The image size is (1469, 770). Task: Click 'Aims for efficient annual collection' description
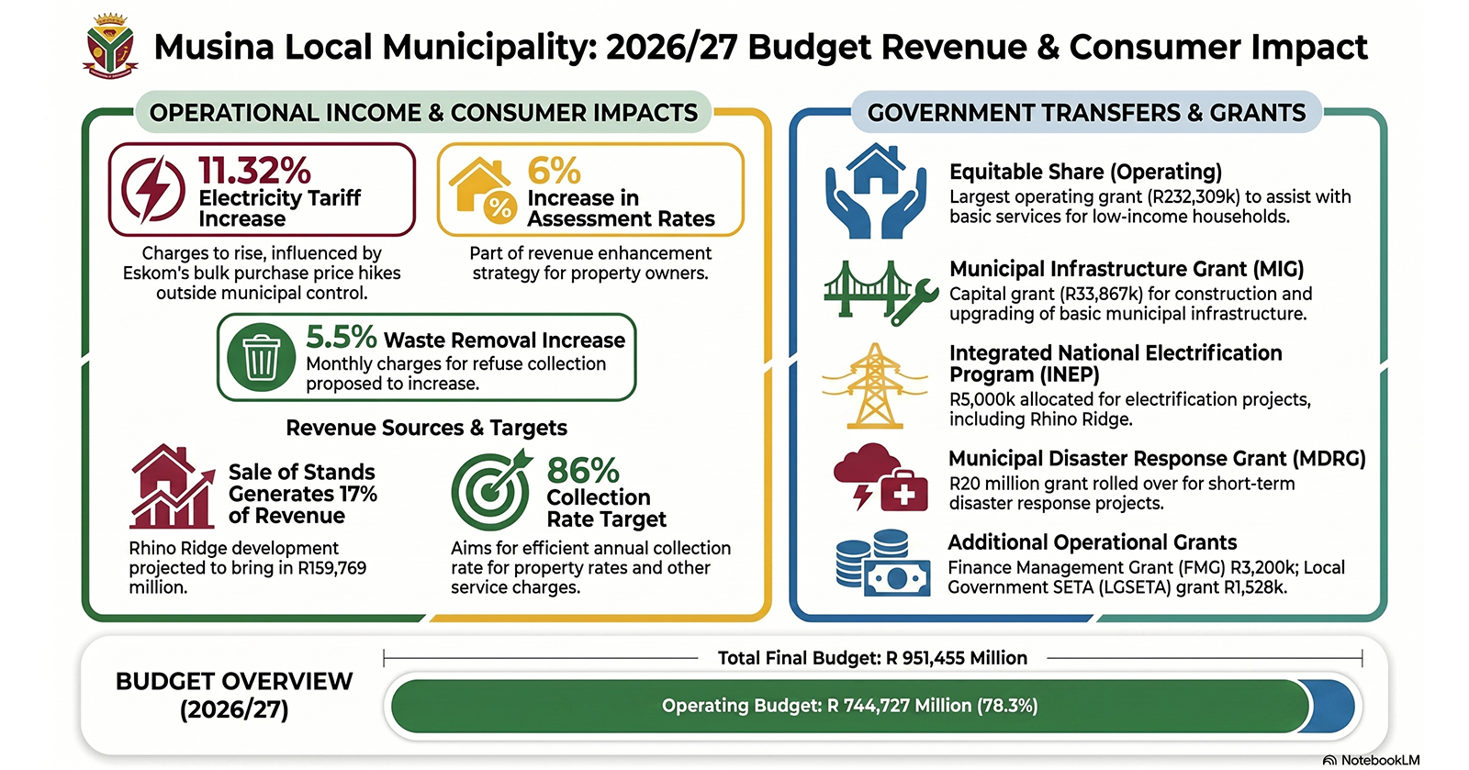(590, 567)
